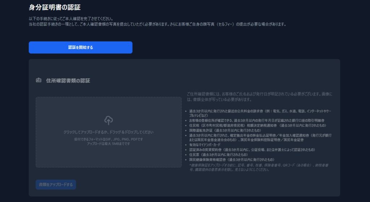Click the ID card icon beside 住所確認書類の認証
The height and width of the screenshot is (202, 370).
click(x=39, y=80)
